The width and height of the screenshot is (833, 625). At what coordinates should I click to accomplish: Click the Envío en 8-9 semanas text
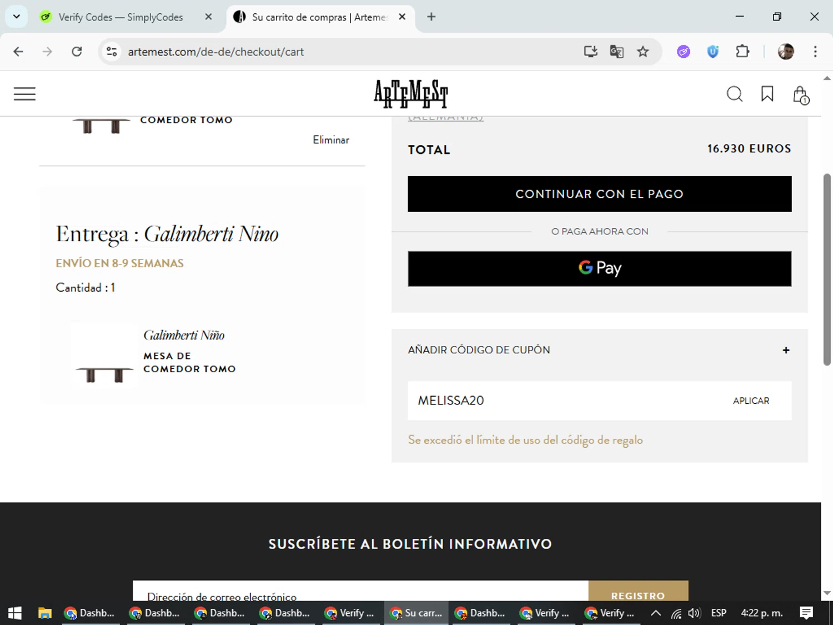coord(119,263)
